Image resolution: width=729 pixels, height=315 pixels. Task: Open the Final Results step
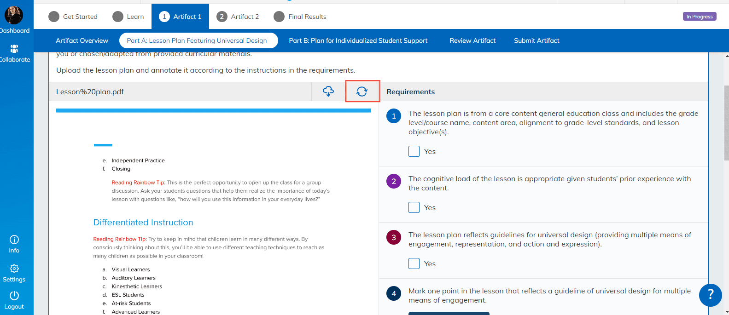point(300,17)
